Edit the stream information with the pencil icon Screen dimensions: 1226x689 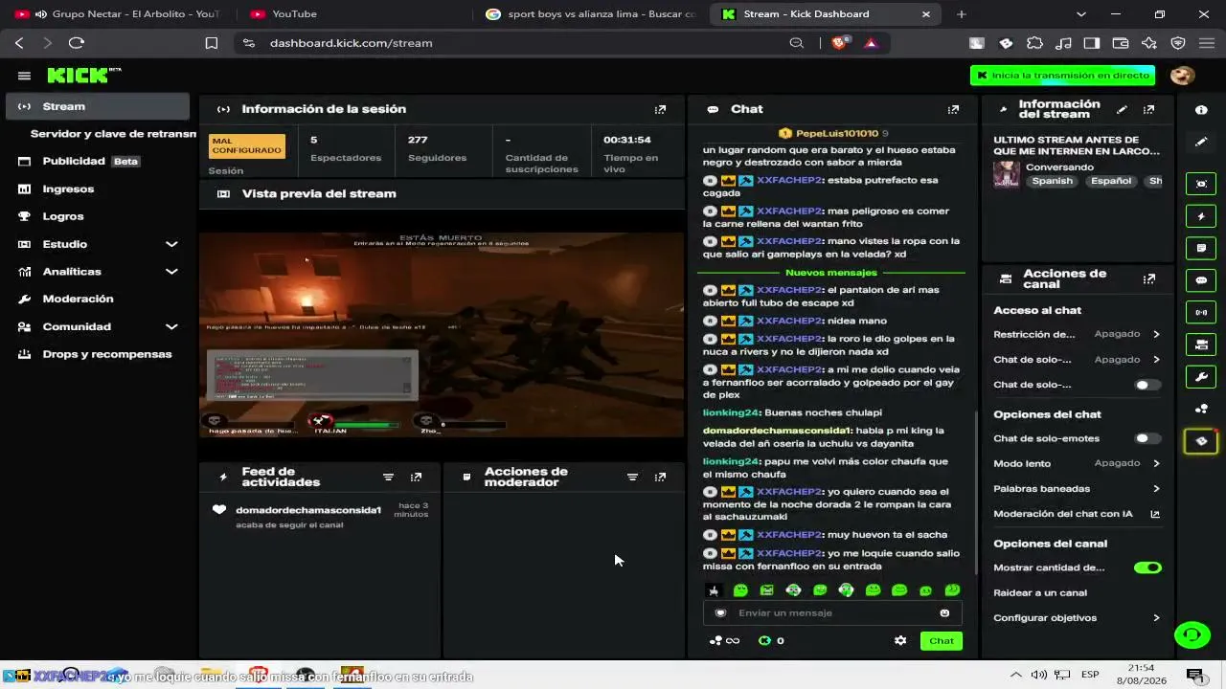tap(1122, 109)
